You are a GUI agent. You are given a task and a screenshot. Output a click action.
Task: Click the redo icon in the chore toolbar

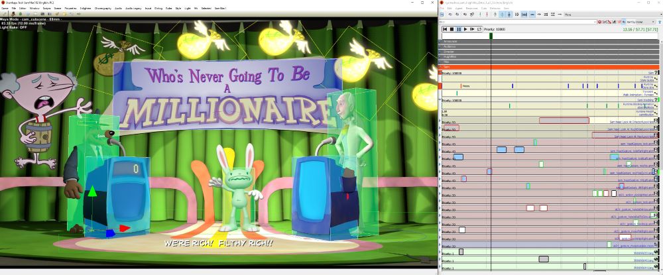coord(457,15)
